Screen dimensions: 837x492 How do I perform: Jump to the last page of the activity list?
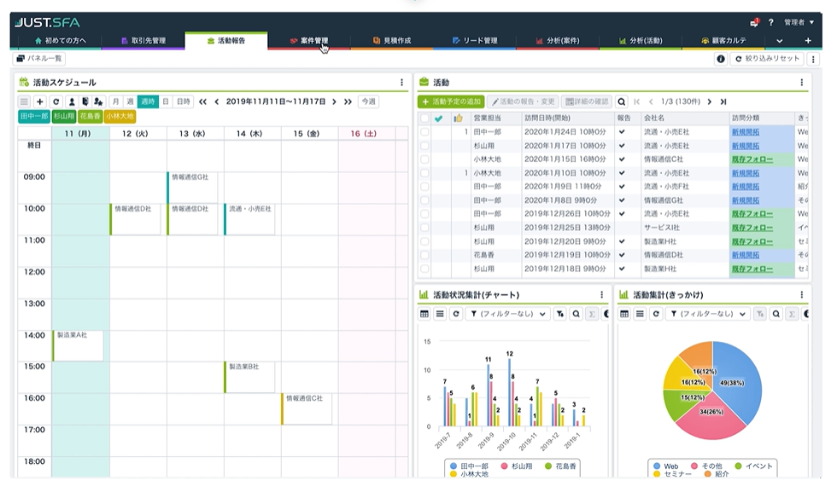tap(723, 101)
